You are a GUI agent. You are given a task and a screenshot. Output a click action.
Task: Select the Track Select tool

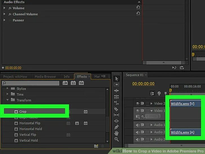click(x=116, y=85)
